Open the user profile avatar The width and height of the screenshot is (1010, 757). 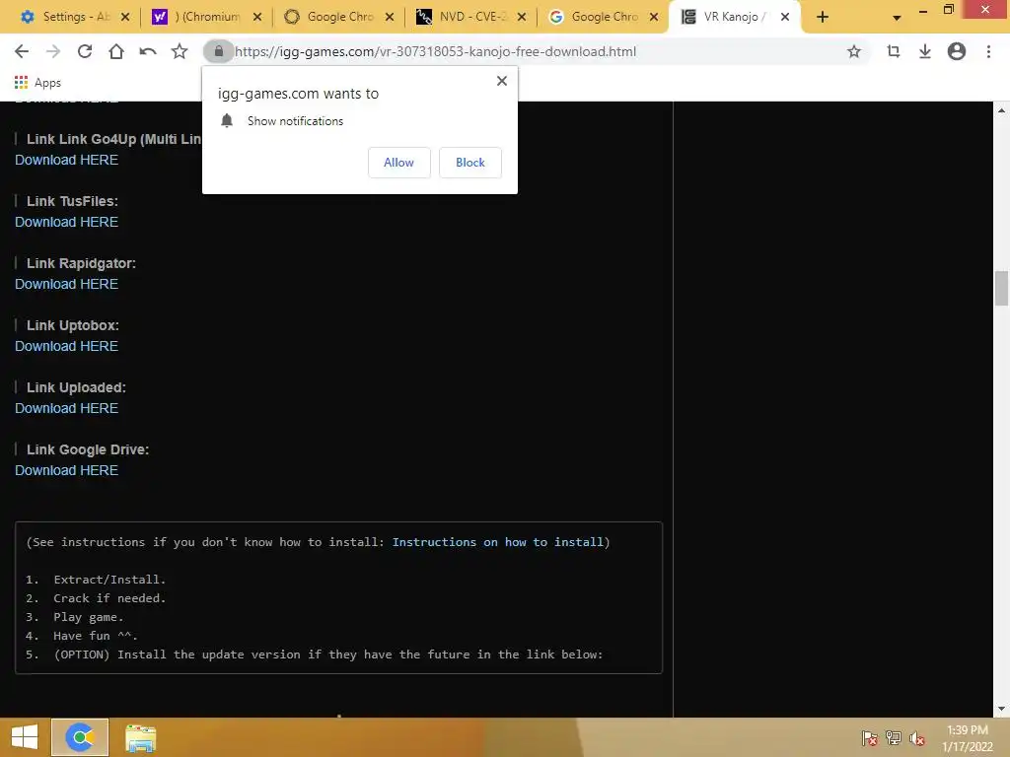(956, 51)
